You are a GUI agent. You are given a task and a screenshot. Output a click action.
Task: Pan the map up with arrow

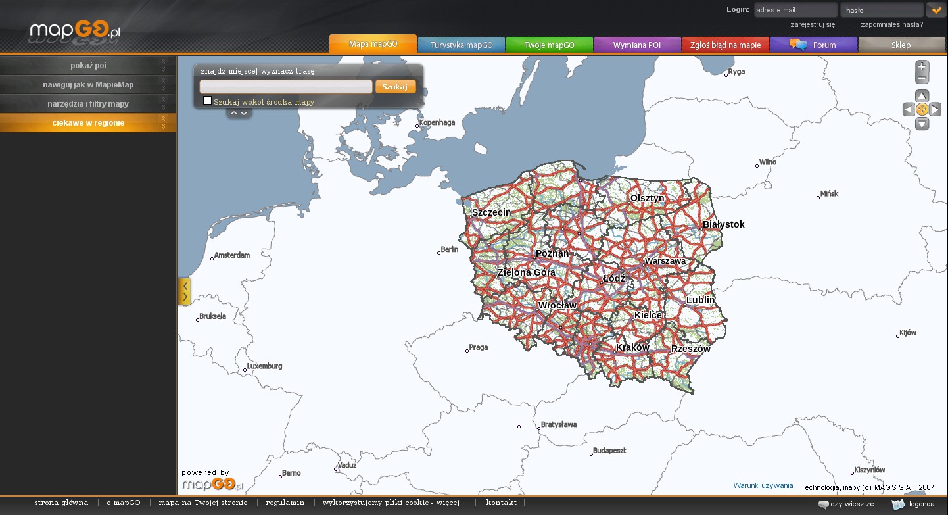click(x=922, y=96)
